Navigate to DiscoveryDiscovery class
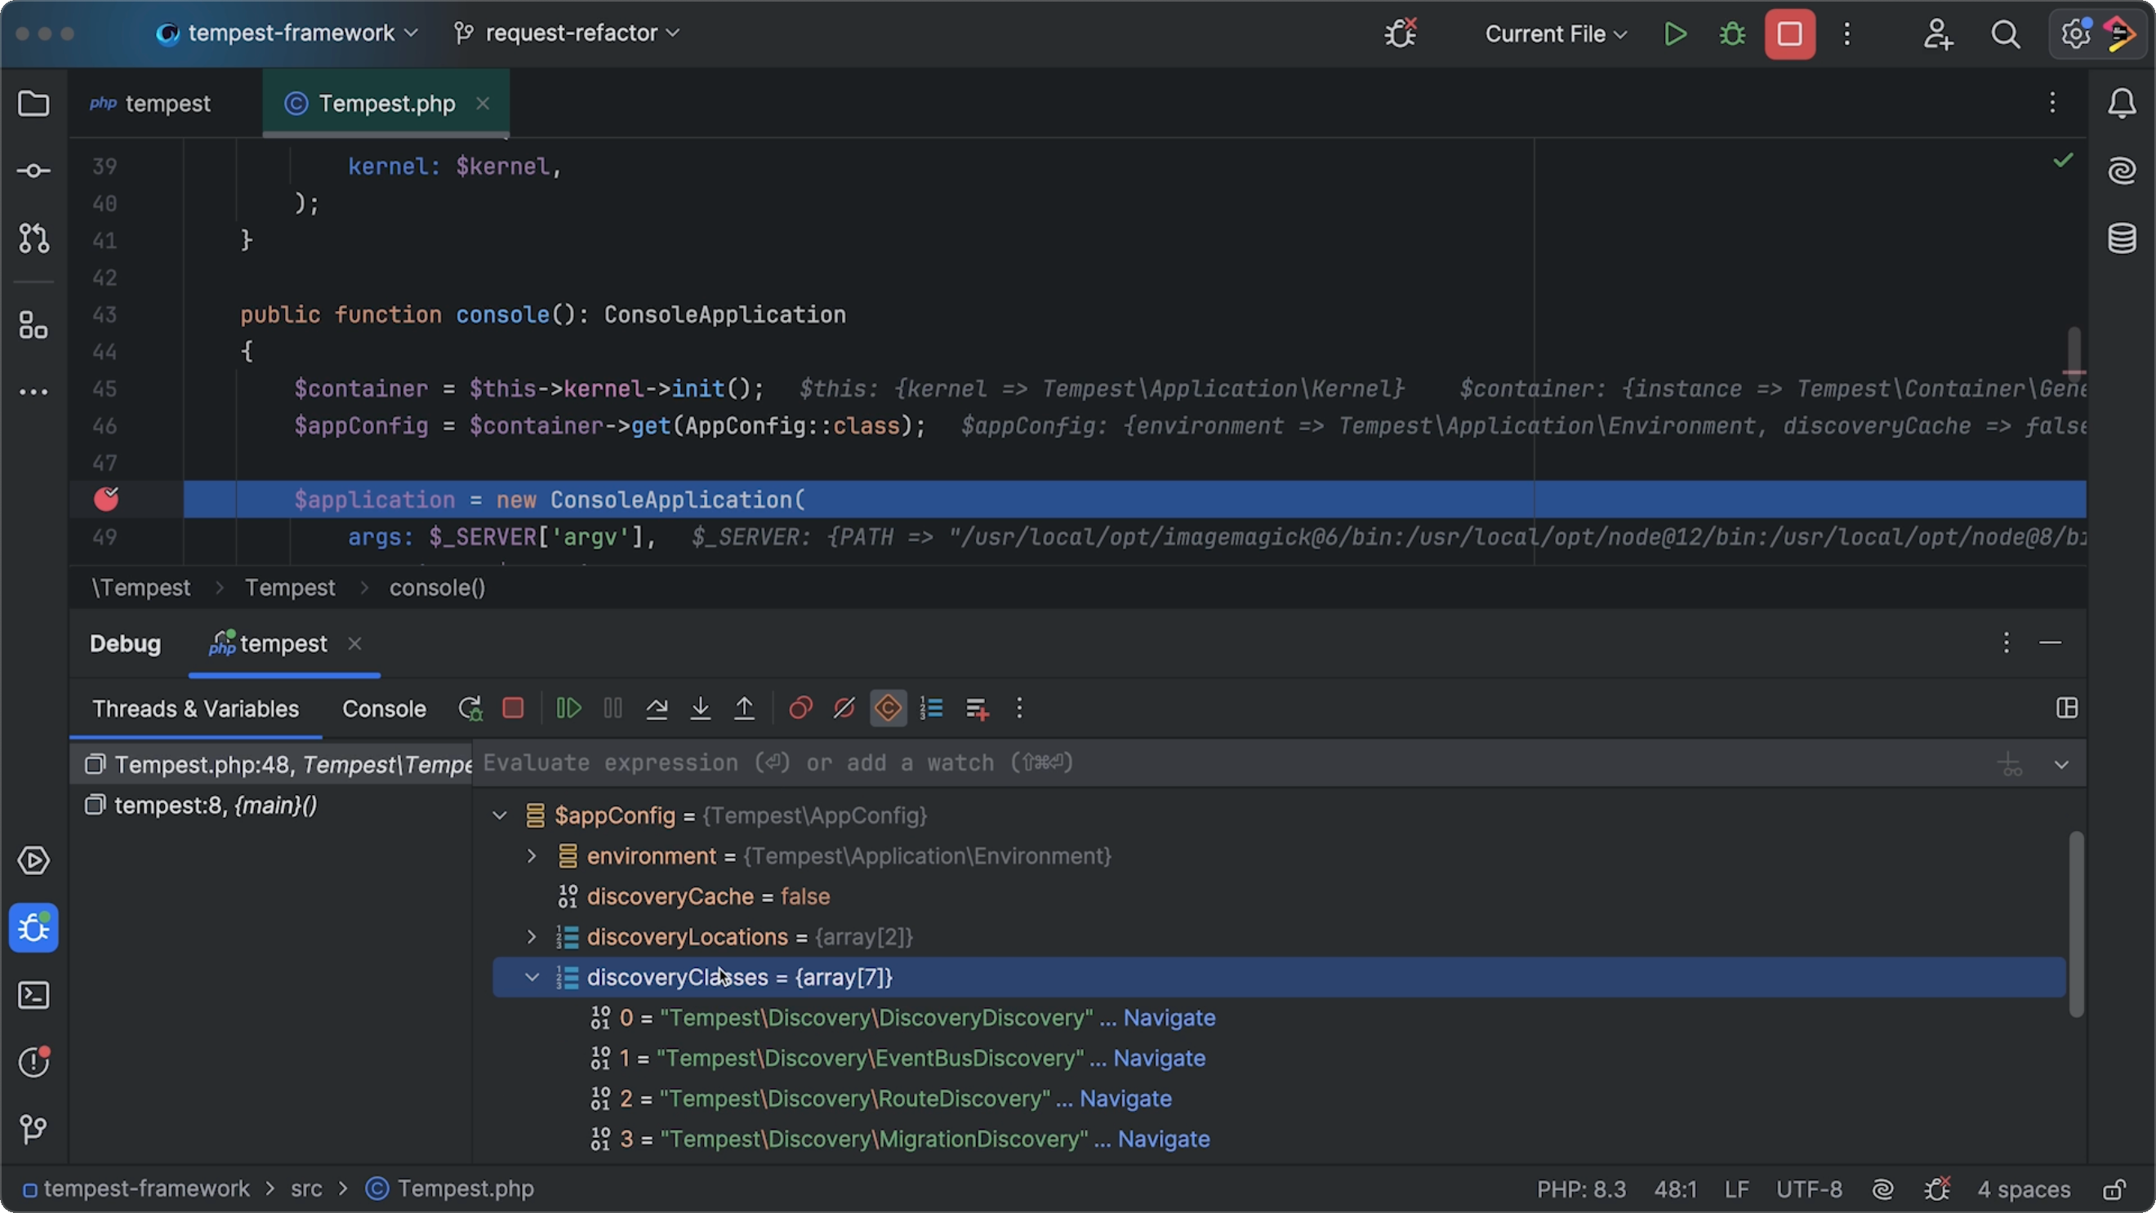Image resolution: width=2156 pixels, height=1213 pixels. click(x=1169, y=1018)
